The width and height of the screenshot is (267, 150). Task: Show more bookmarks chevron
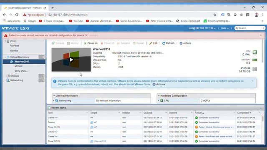pyautogui.click(x=262, y=21)
